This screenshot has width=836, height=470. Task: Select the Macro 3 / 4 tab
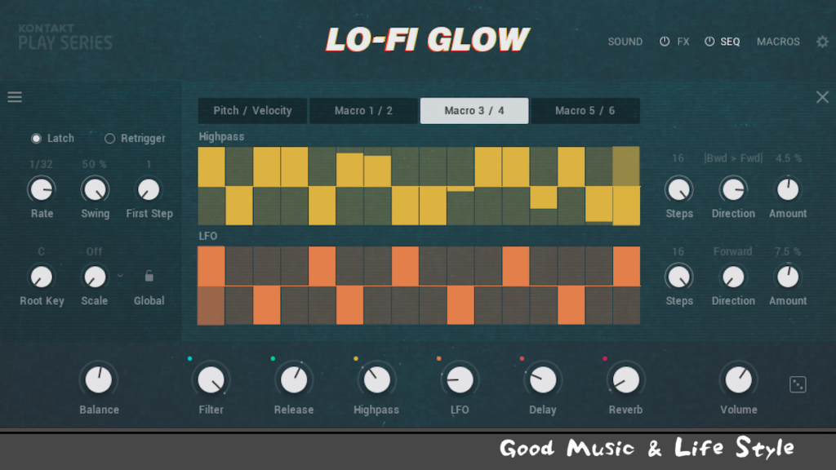[x=474, y=111]
